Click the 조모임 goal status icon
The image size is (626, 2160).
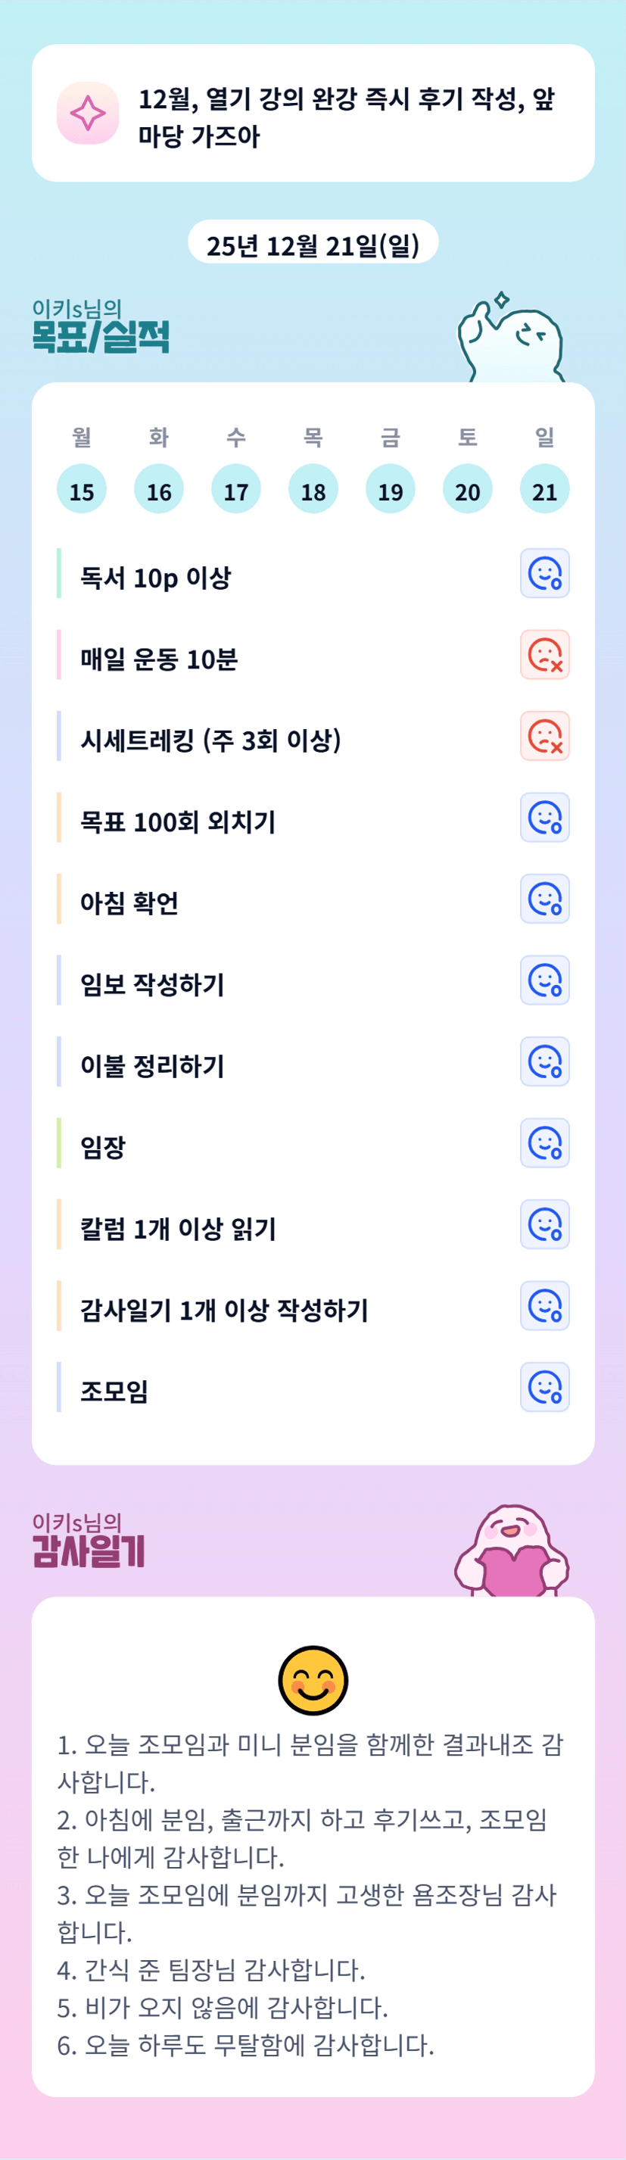pyautogui.click(x=545, y=1387)
